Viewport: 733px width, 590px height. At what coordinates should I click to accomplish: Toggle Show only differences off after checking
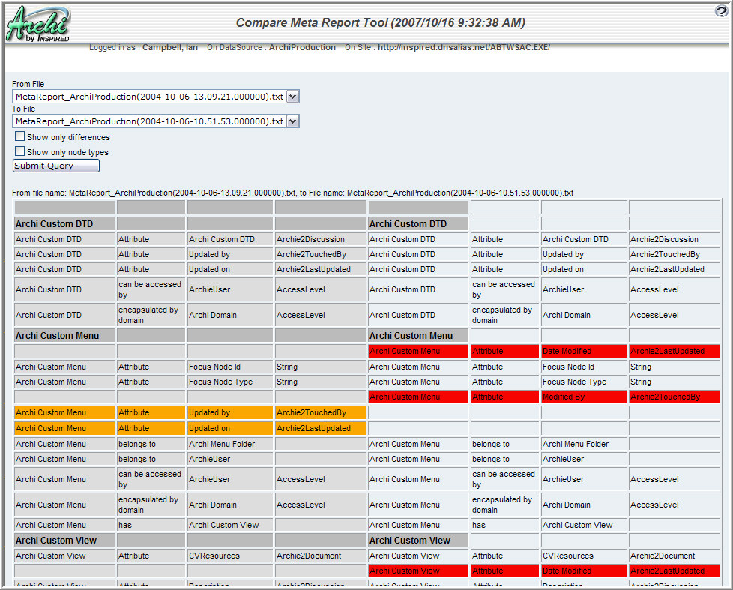(x=19, y=137)
